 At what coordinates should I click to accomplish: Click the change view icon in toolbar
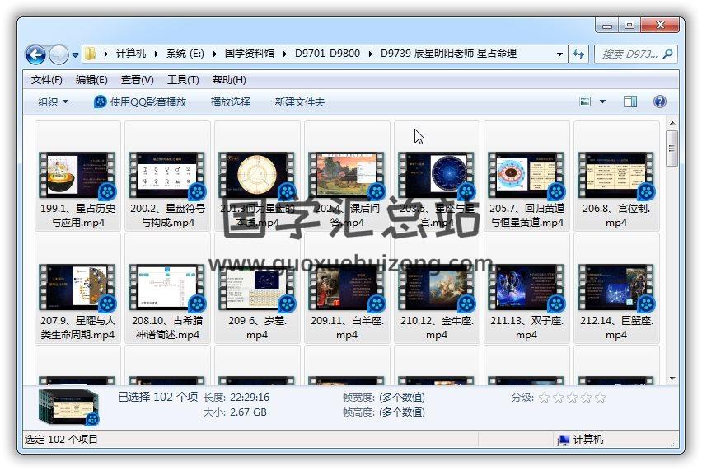586,101
